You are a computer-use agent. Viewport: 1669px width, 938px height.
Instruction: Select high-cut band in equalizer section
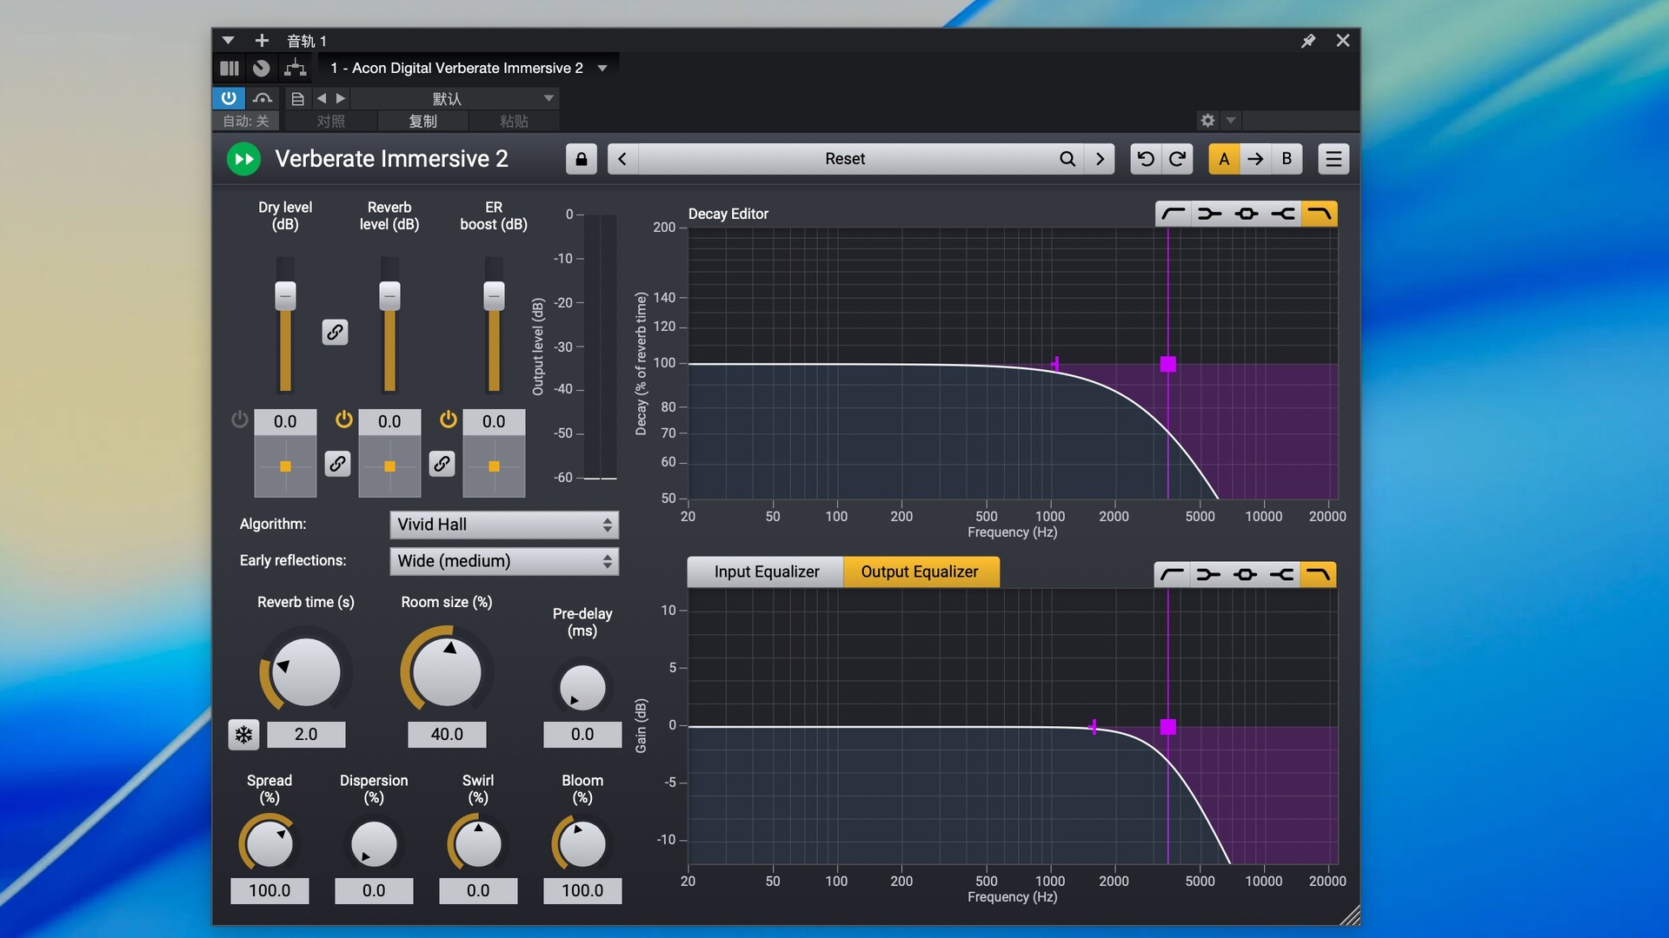pyautogui.click(x=1318, y=574)
